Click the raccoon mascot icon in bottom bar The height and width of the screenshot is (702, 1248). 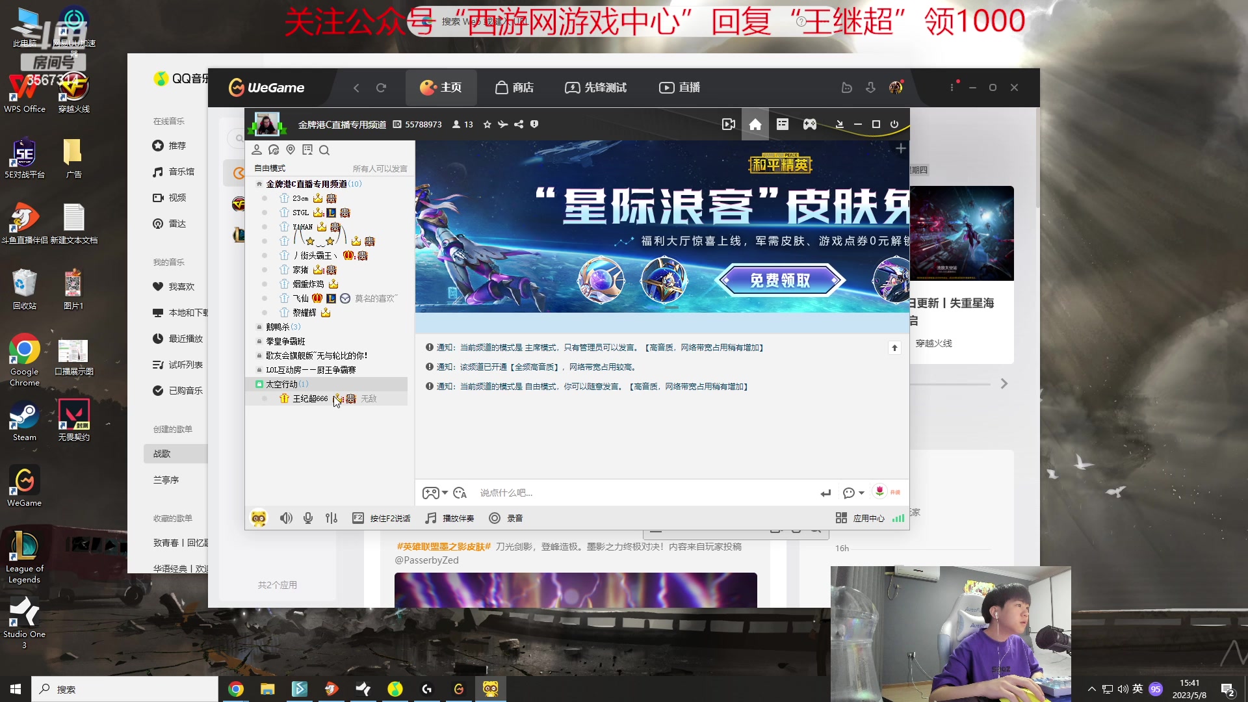point(259,518)
